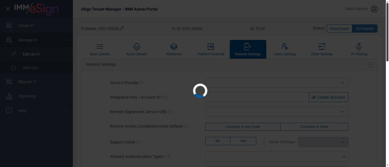Click in Integration Key / Account ID field
This screenshot has height=167, width=389.
[x=257, y=97]
